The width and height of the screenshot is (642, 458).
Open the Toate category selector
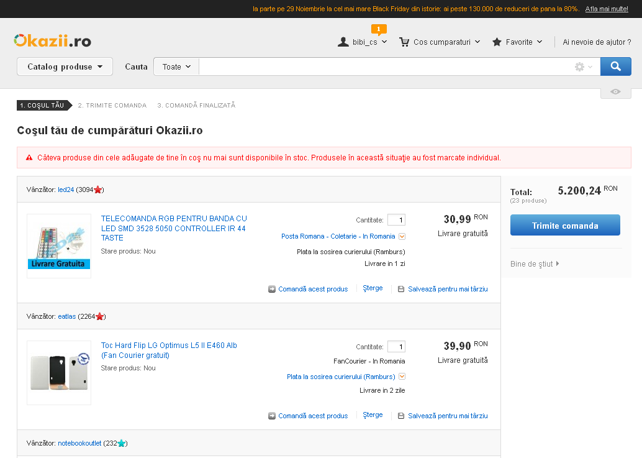[176, 66]
